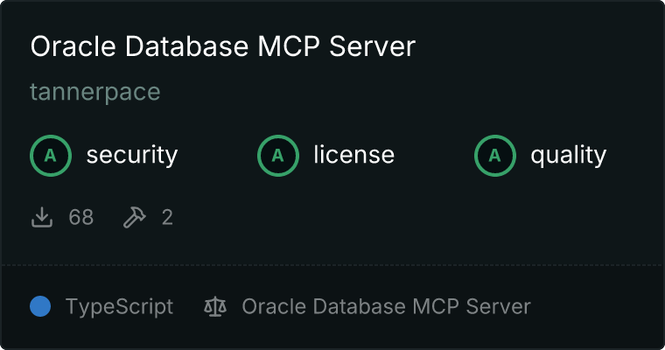Select the license rating label

[x=353, y=156]
